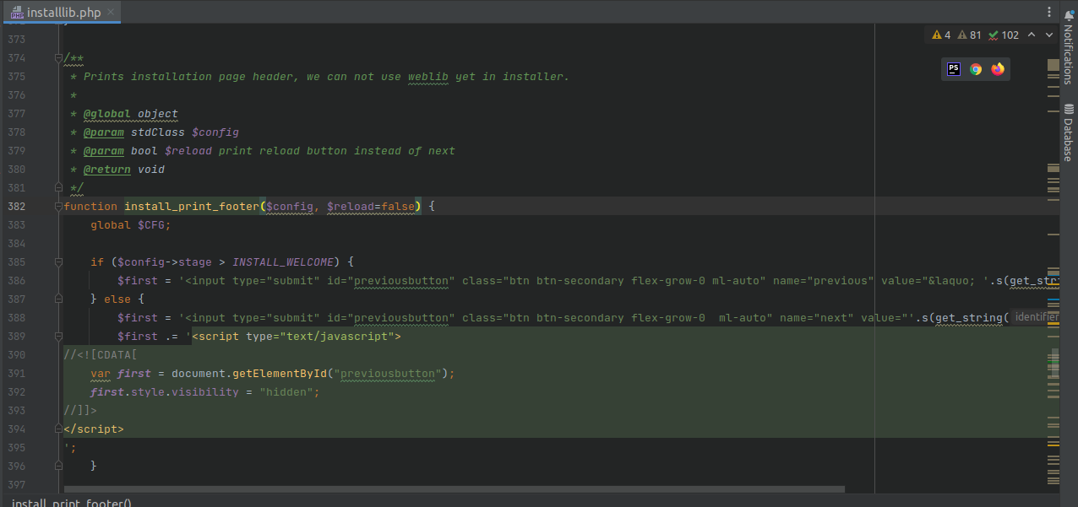The height and width of the screenshot is (507, 1078).
Task: Click the horizontal scrollbar under the code
Action: (x=454, y=489)
